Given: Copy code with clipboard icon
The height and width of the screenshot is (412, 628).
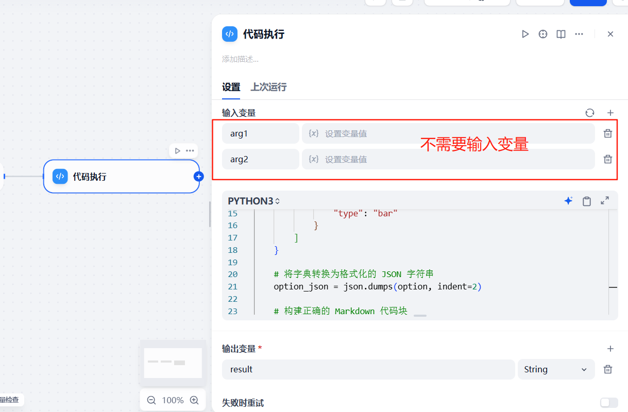Looking at the screenshot, I should coord(587,201).
